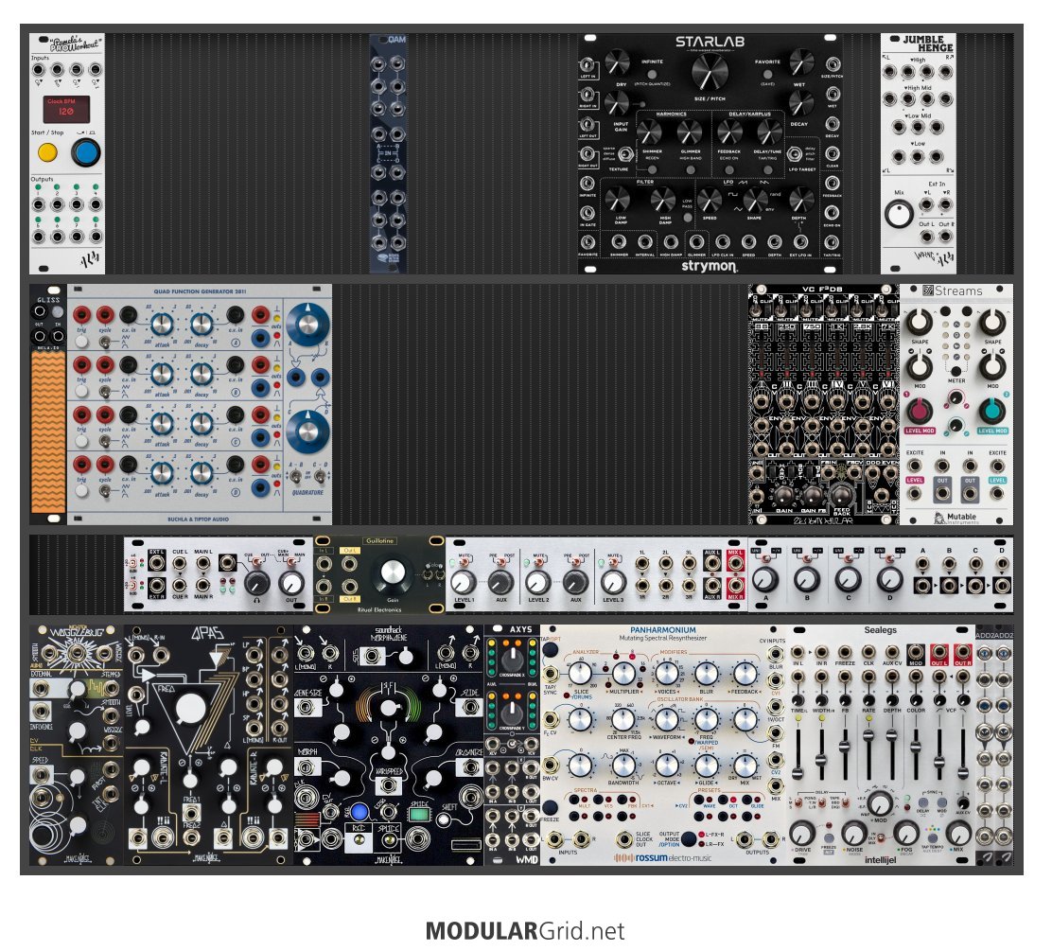The image size is (1052, 951).
Task: Click the large blue C-D knob on the 281t
Action: (x=308, y=432)
